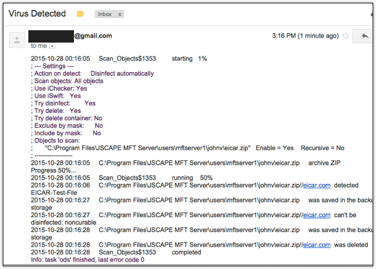Expand the 'to me' recipient details dropdown

[52, 46]
